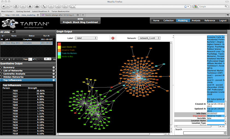Switch to the Analysis tab
This screenshot has width=230, height=139.
pyautogui.click(x=196, y=20)
